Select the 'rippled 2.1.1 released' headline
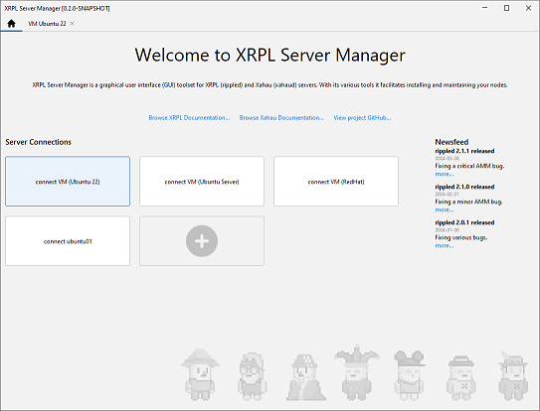The image size is (540, 411). (464, 151)
